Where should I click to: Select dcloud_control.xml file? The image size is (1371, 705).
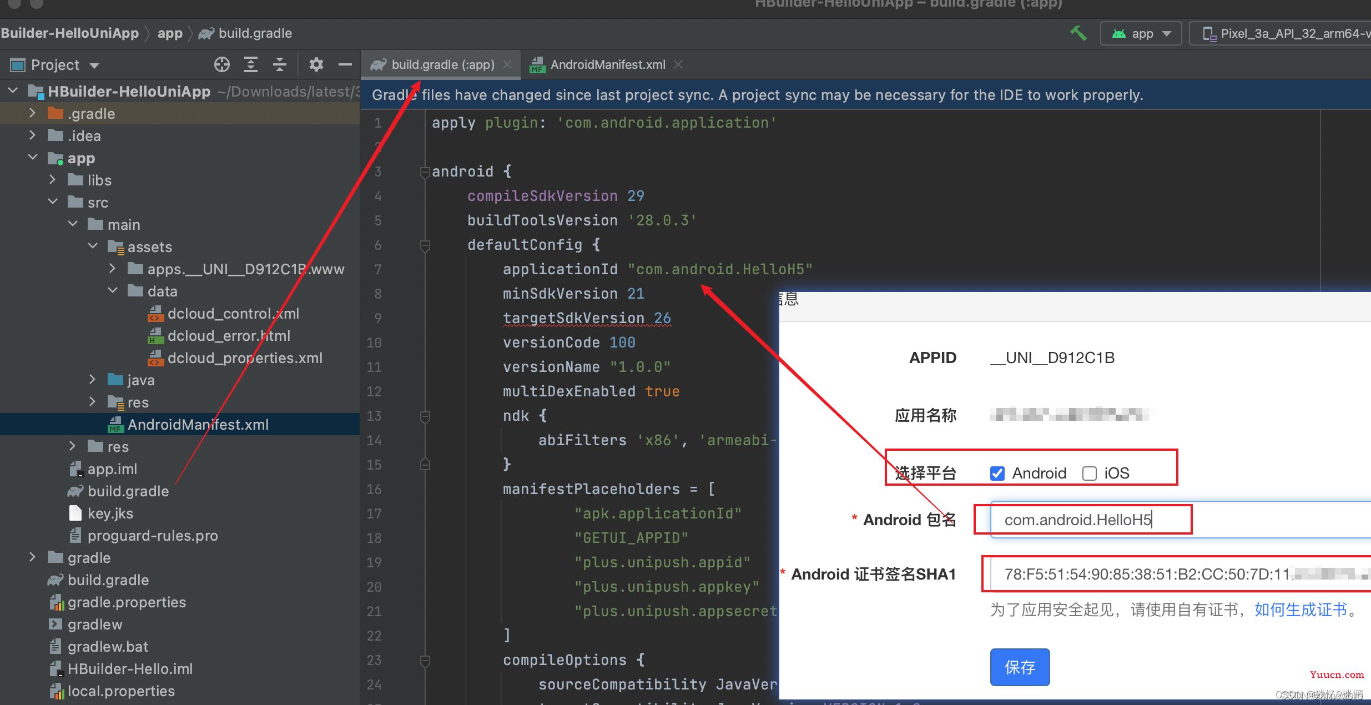223,314
